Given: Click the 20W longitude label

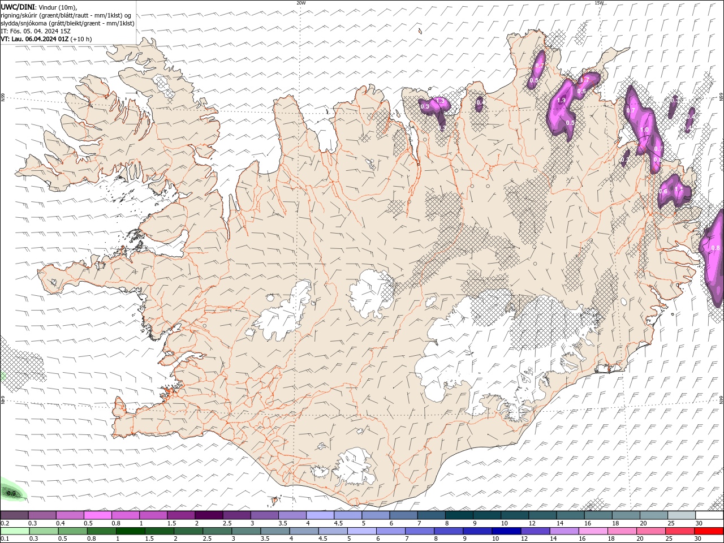Looking at the screenshot, I should click(301, 3).
